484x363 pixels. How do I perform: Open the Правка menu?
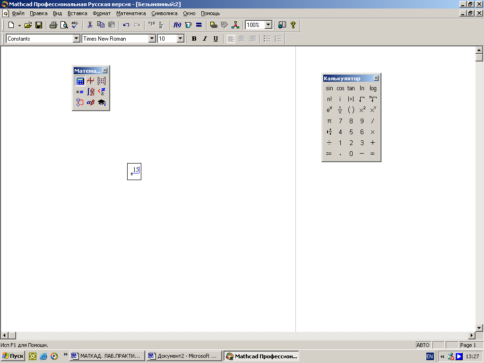(39, 13)
